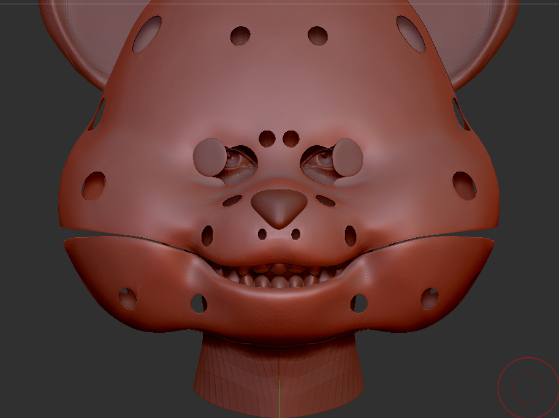Click the round disc over the right eye

[x=348, y=156]
